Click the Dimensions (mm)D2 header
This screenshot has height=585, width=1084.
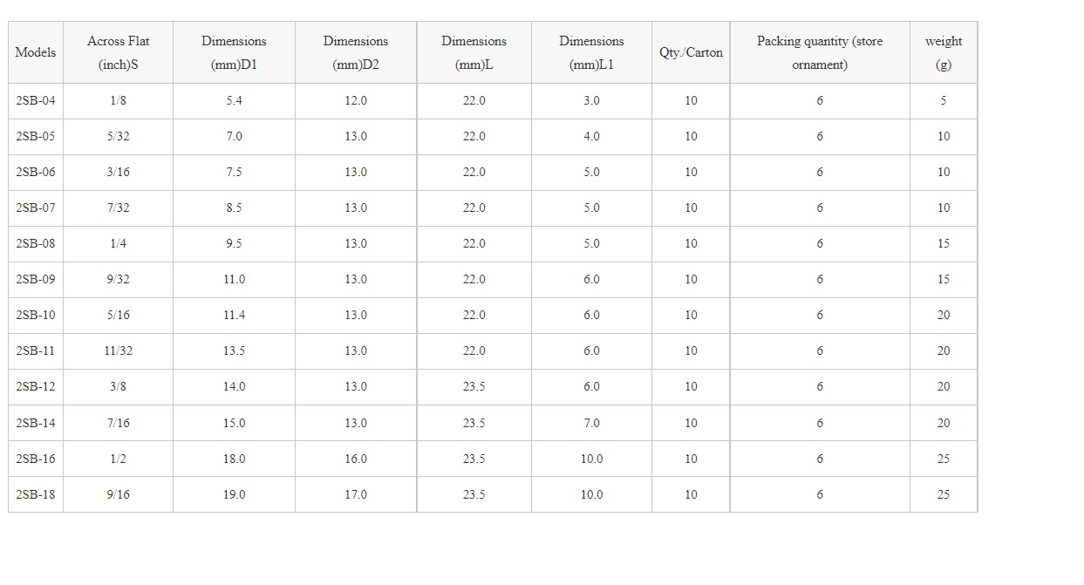click(356, 52)
